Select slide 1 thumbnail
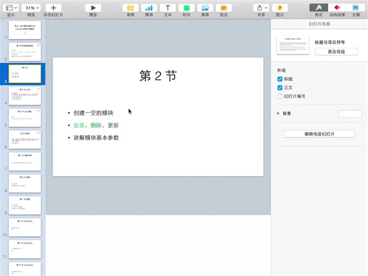 click(x=25, y=30)
